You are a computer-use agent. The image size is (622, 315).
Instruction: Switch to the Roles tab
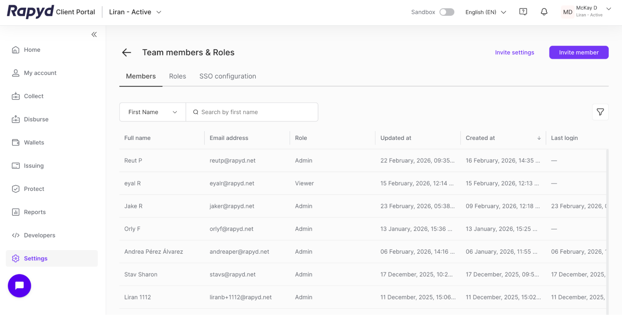(x=177, y=76)
